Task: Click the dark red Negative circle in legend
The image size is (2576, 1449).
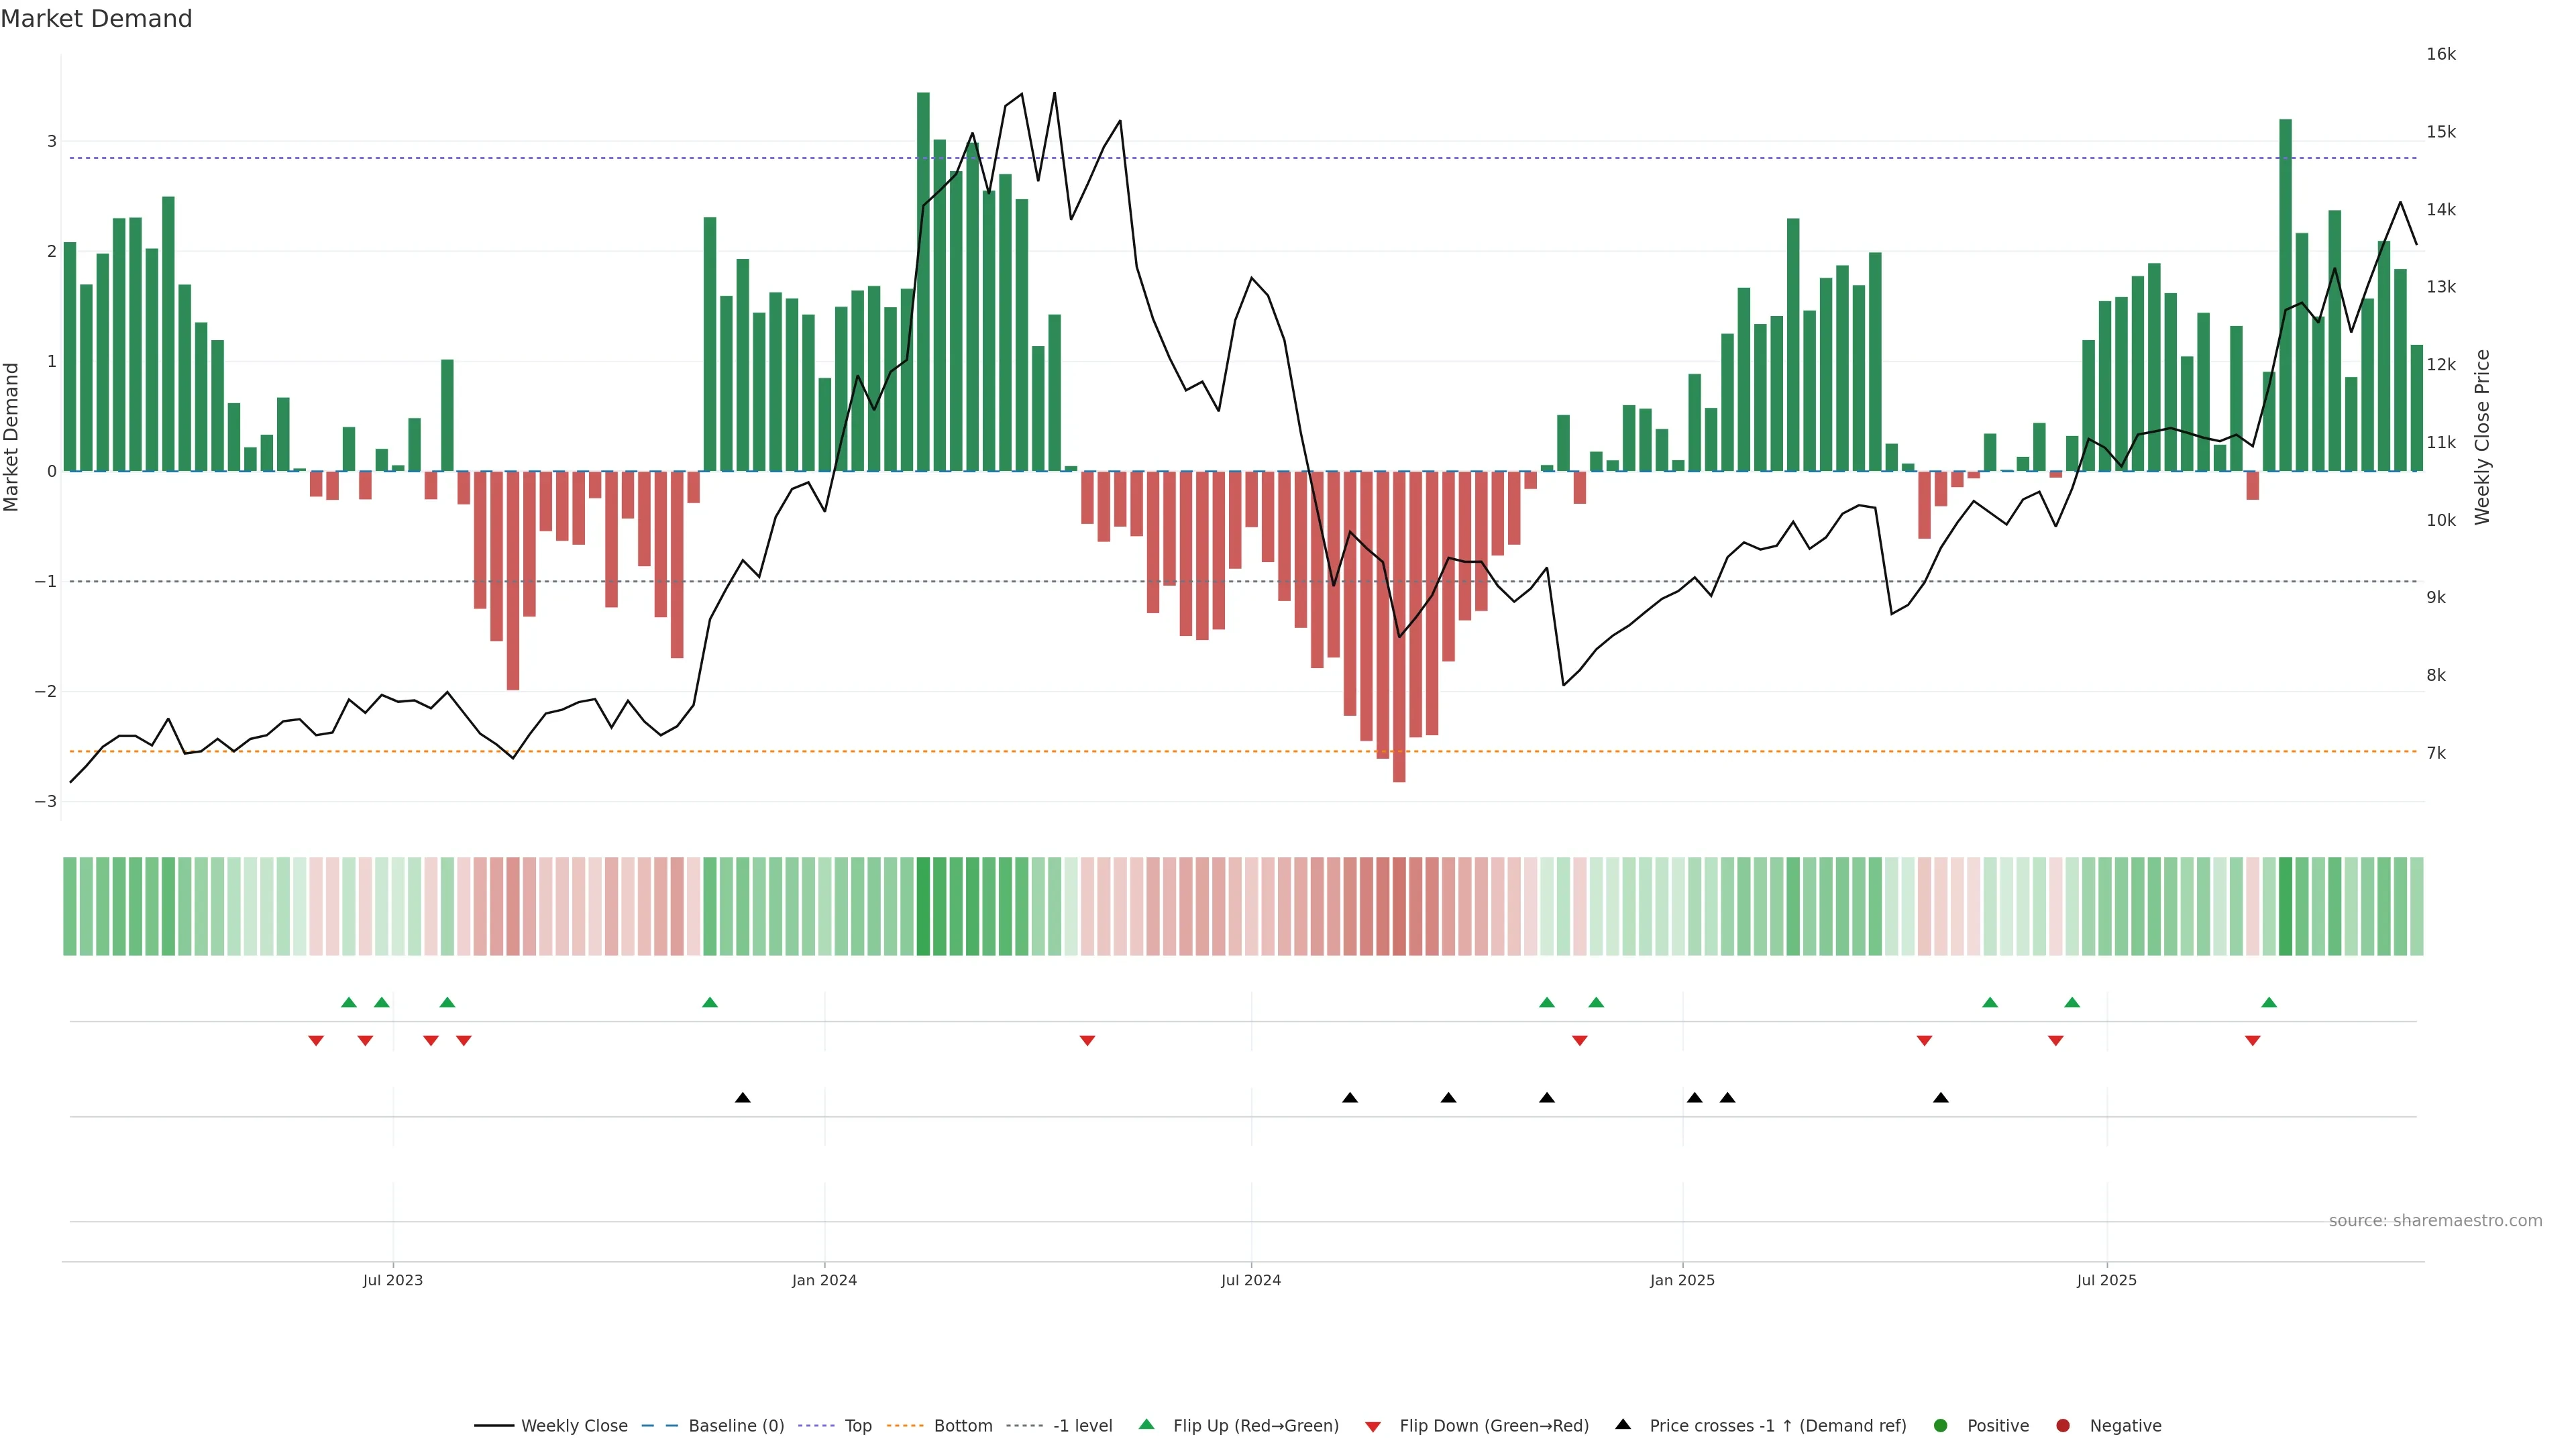Action: [2062, 1425]
